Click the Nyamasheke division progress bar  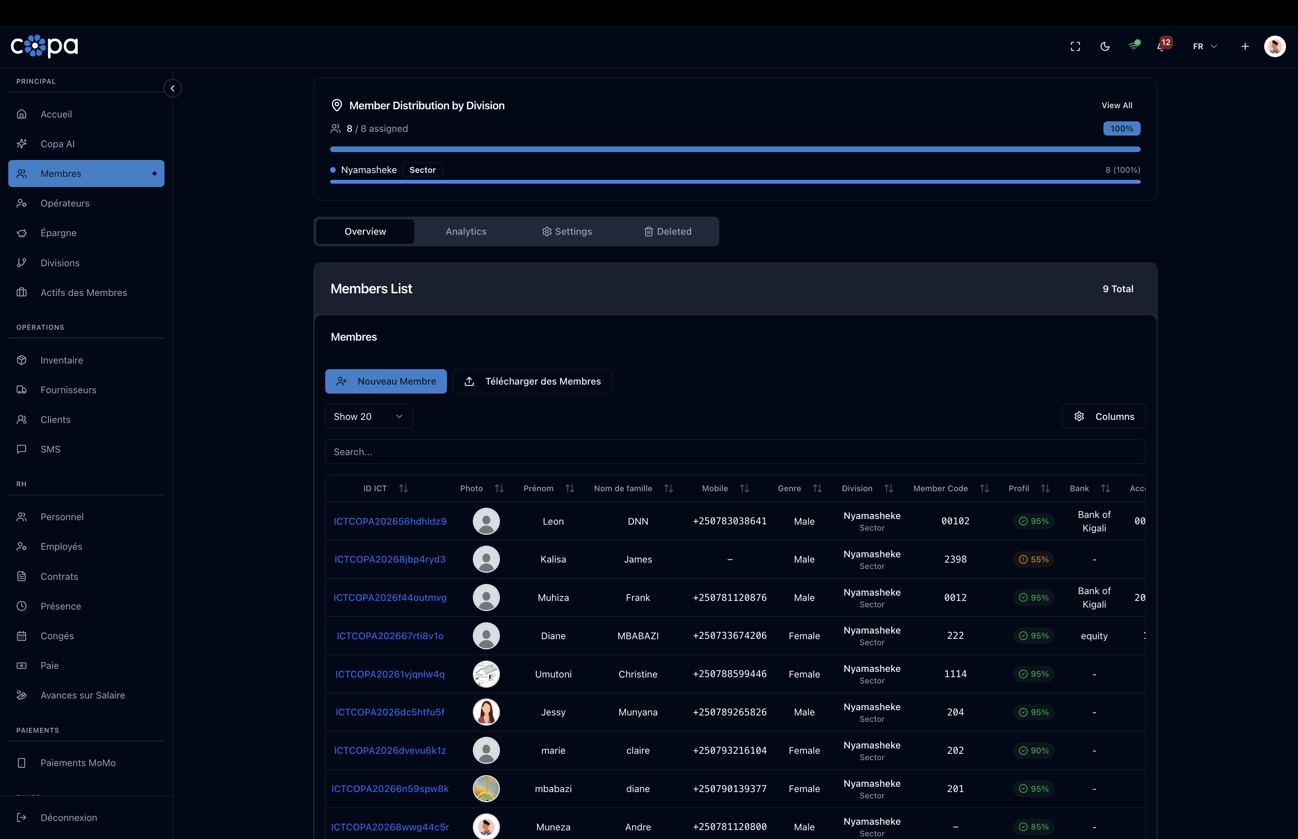click(734, 182)
